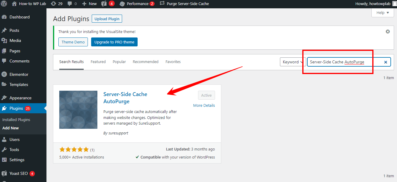Viewport: 397px width, 182px height.
Task: Clear the plugin search text
Action: tap(385, 62)
